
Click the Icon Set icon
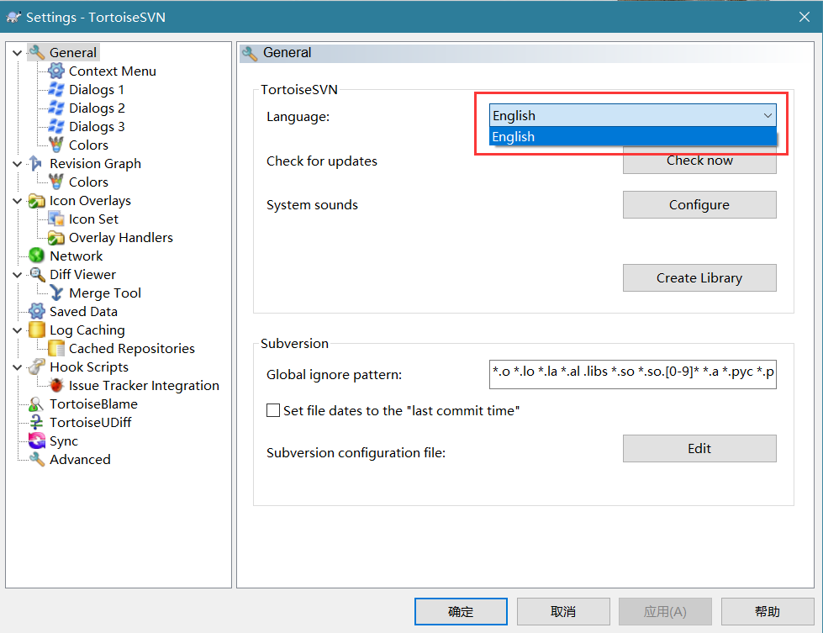click(56, 219)
